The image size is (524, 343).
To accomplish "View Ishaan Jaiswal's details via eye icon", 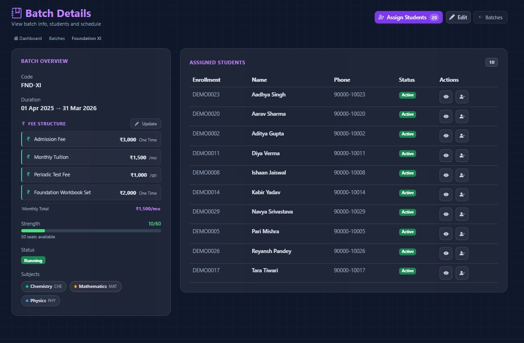I will coord(446,175).
